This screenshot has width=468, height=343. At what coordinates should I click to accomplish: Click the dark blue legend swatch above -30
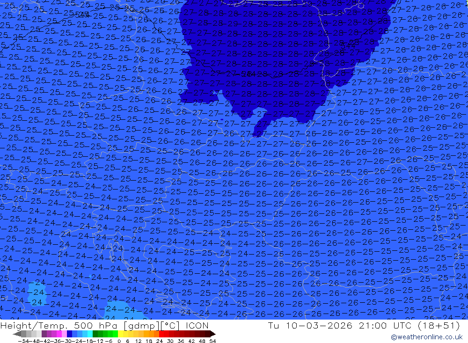click(69, 334)
